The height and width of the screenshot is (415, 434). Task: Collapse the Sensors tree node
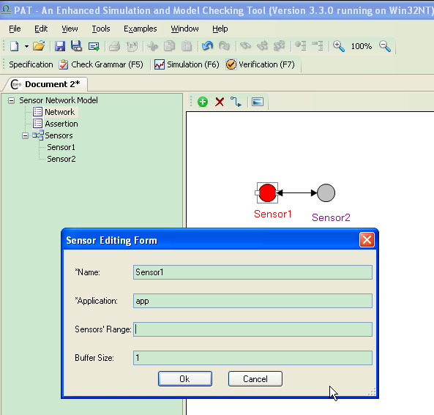25,135
